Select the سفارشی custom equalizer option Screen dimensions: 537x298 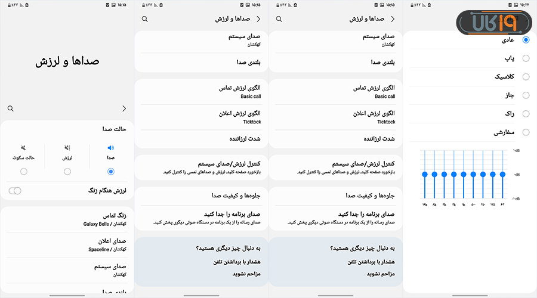pyautogui.click(x=526, y=132)
